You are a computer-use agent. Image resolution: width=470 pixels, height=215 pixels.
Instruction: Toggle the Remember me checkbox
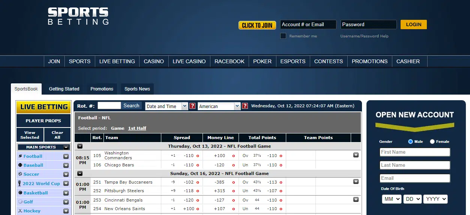pos(283,36)
